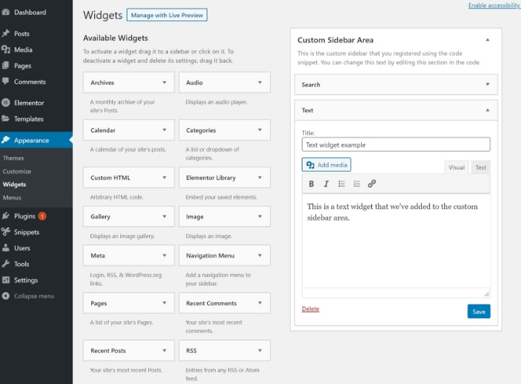Click the Users person icon
Viewport: 521px width, 384px height.
click(x=5, y=248)
